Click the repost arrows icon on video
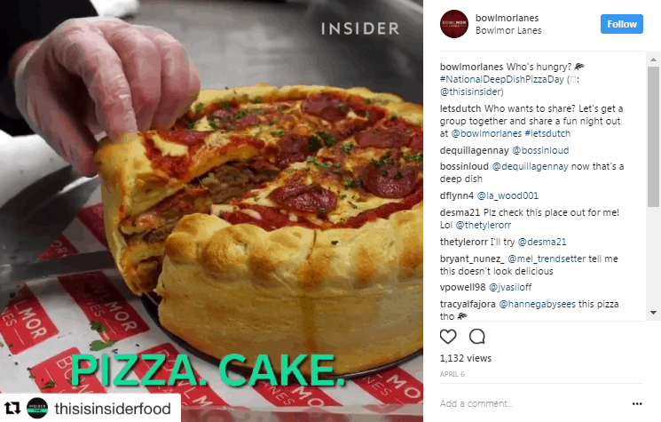The width and height of the screenshot is (661, 422). pyautogui.click(x=12, y=409)
